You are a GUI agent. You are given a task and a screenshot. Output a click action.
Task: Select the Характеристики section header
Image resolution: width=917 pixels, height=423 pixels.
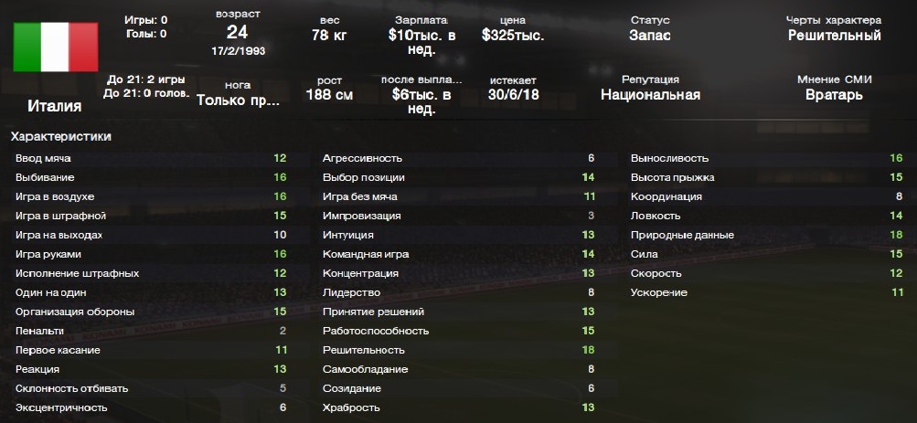pyautogui.click(x=60, y=137)
